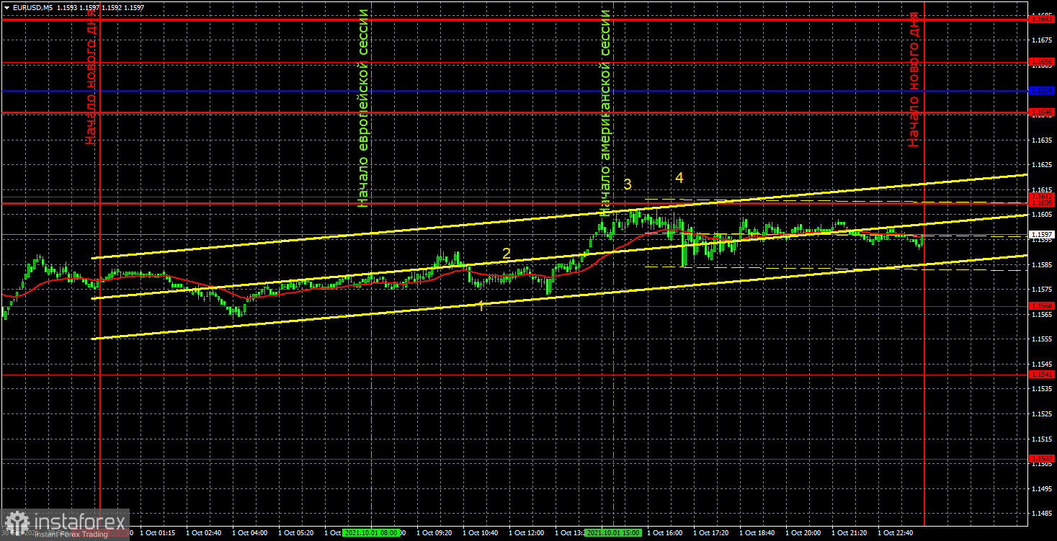The width and height of the screenshot is (1057, 541).
Task: Click the 1.1485 price axis tick
Action: tap(1042, 513)
